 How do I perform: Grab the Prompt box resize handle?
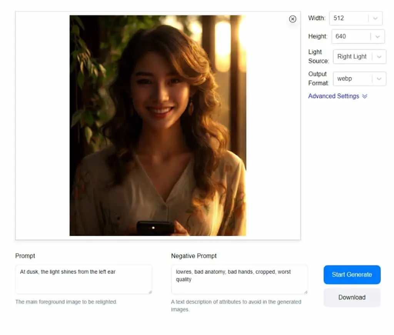(x=150, y=292)
